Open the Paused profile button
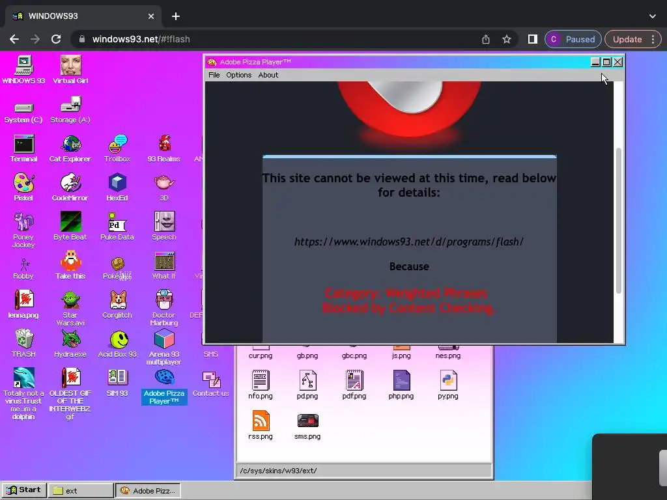The width and height of the screenshot is (667, 500). pos(573,39)
